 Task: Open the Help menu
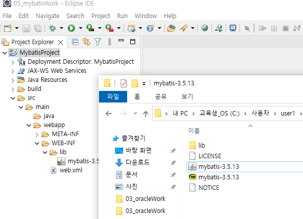coord(170,16)
